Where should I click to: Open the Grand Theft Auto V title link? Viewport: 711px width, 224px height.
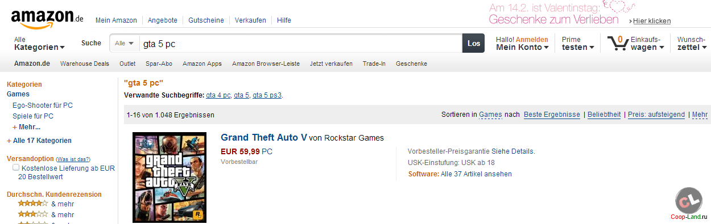pyautogui.click(x=264, y=137)
